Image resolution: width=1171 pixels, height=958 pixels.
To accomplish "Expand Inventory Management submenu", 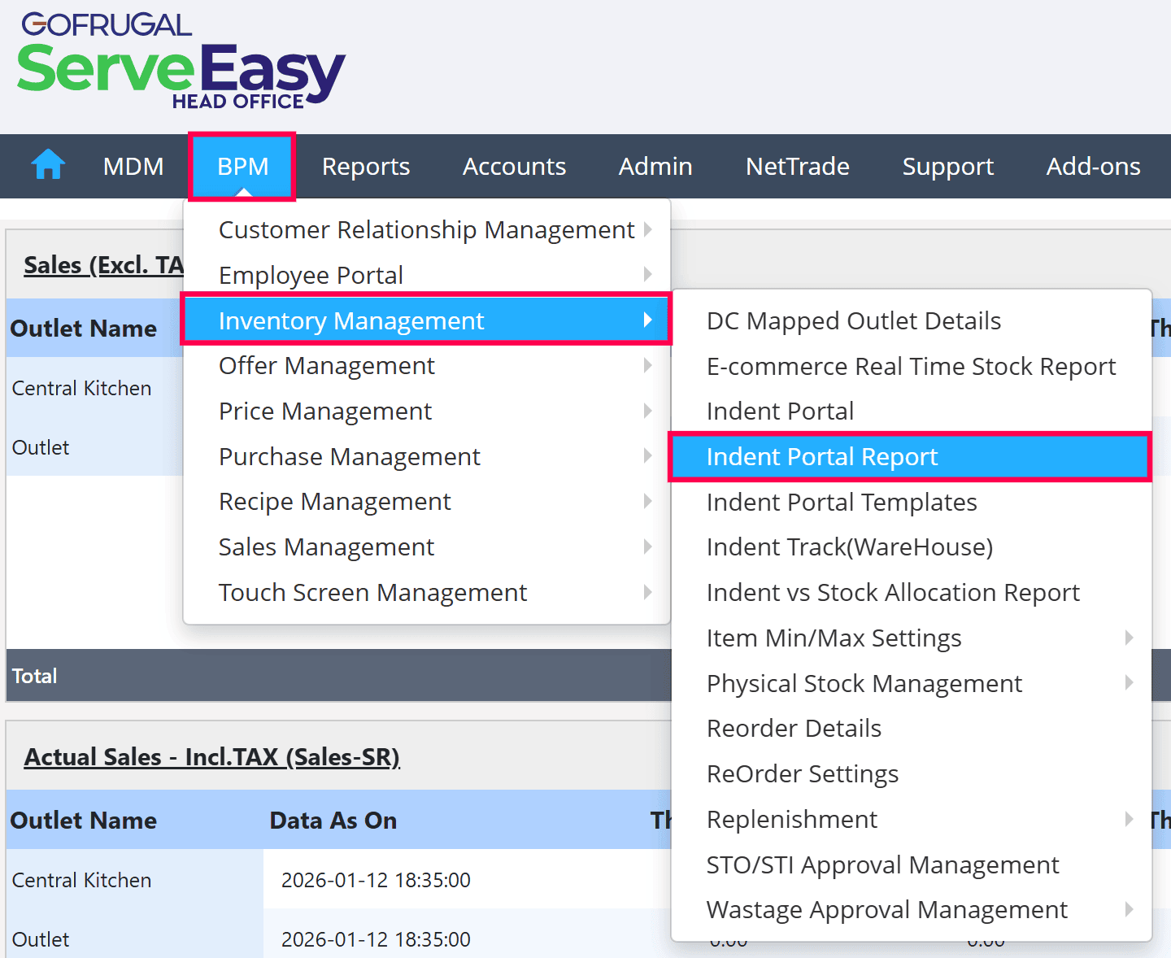I will click(x=427, y=320).
